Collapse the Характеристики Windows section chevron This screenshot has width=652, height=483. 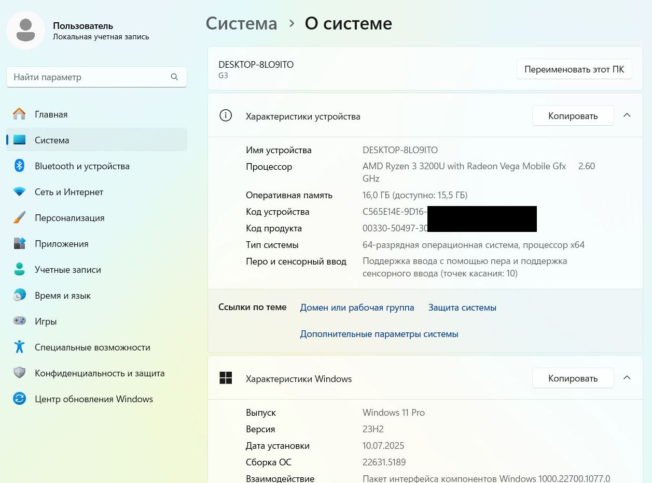627,378
